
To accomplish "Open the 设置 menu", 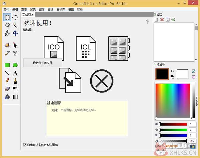I will 71,9.
